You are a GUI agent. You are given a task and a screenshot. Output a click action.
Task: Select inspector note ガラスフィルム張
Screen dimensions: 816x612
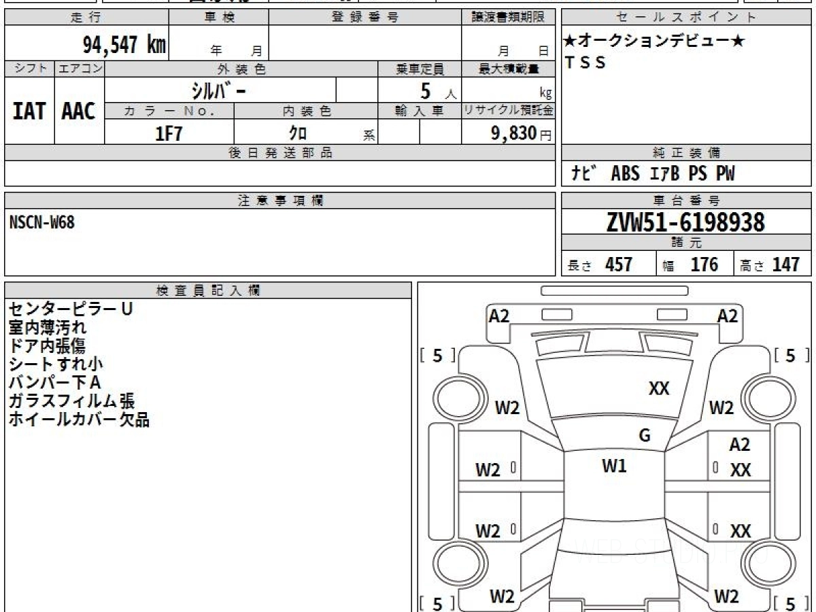point(71,401)
